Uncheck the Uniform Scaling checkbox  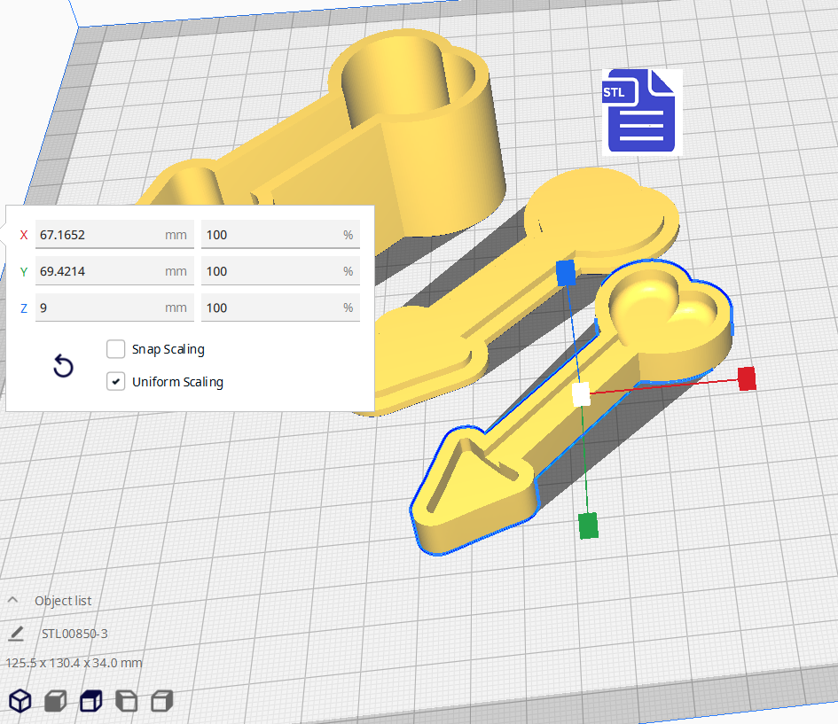(115, 382)
